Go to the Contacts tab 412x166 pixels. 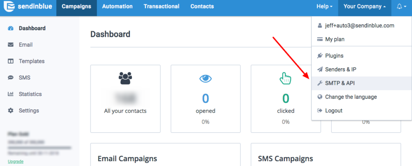coord(202,6)
